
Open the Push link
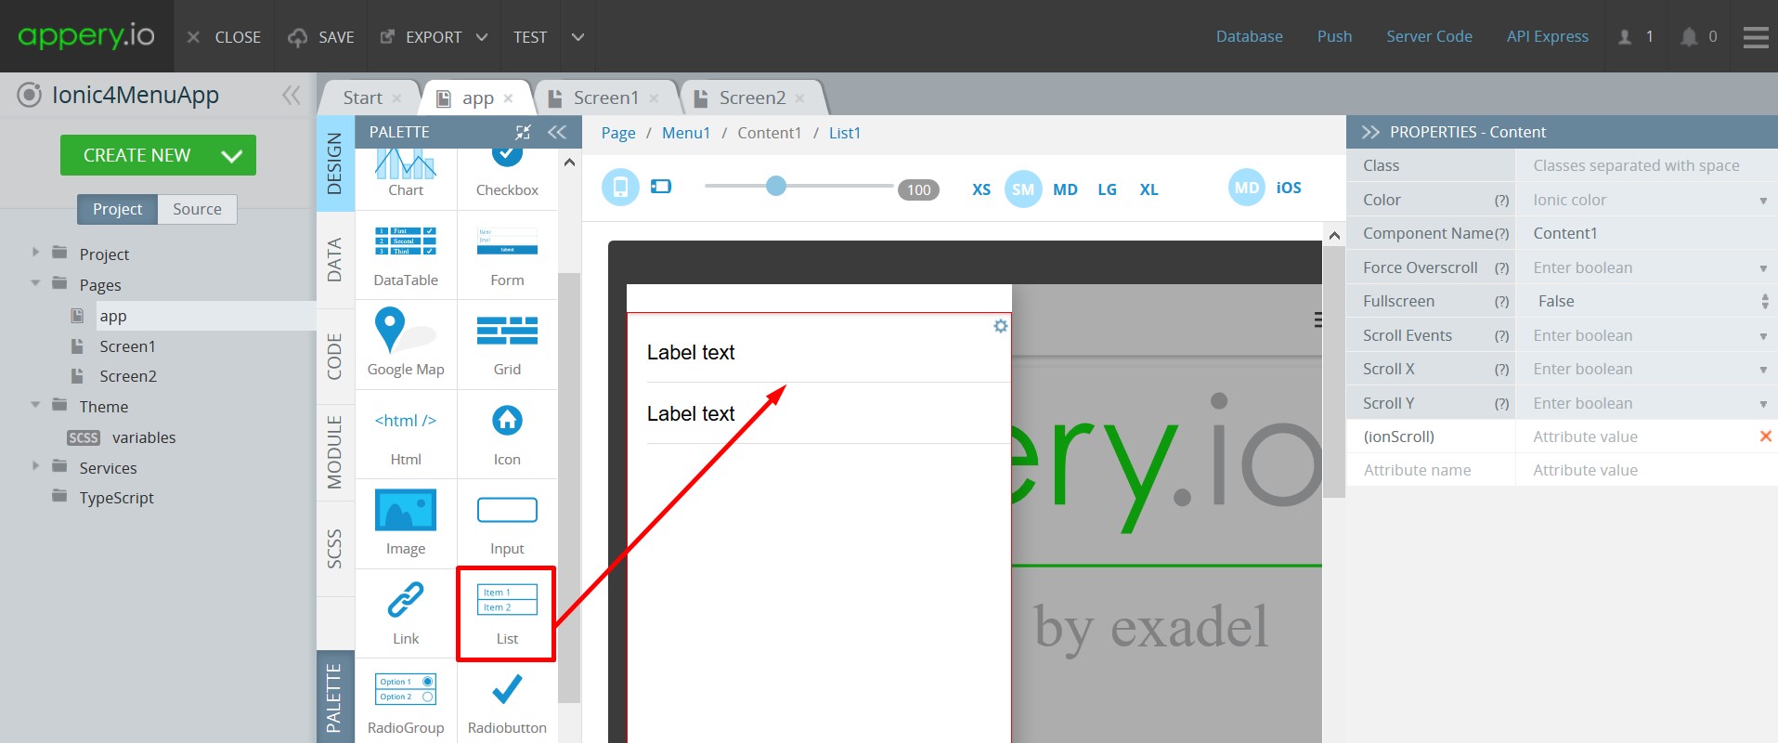coord(1334,37)
